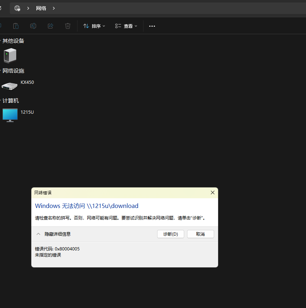Click the 未指定的错误 text line

48,255
